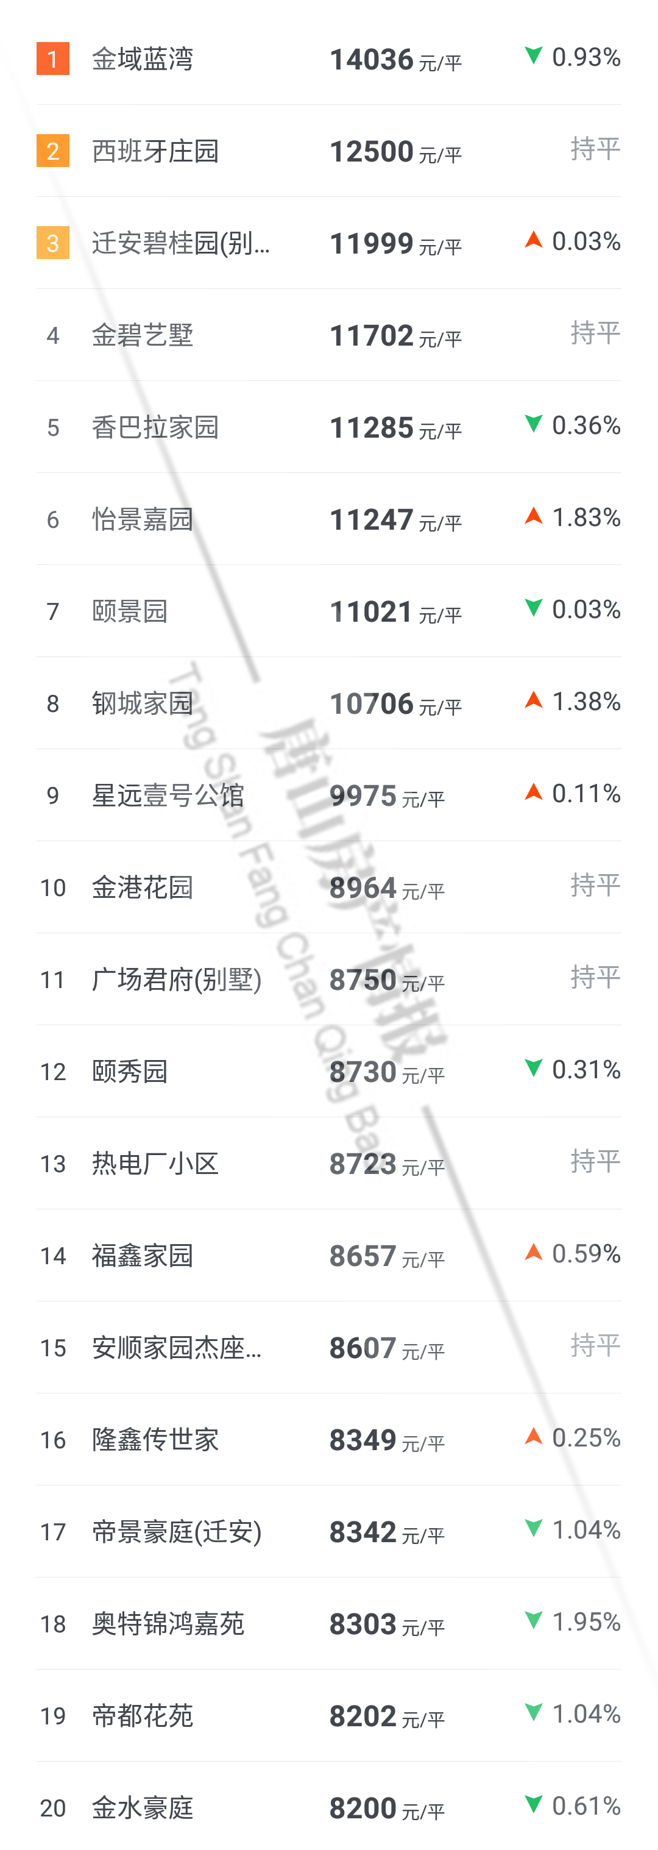Click red up arrow beside 怡景嘉园

click(x=533, y=516)
